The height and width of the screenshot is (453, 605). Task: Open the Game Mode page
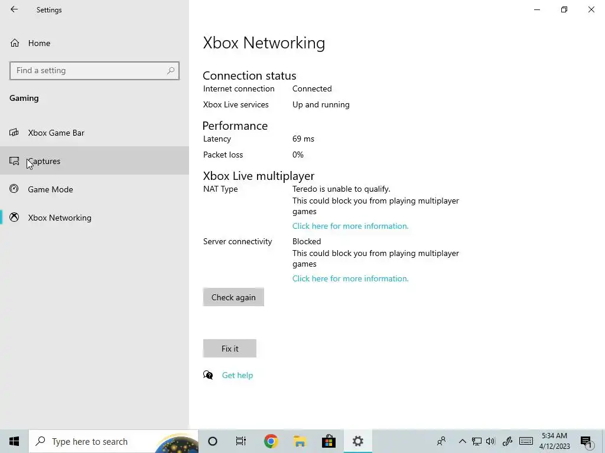click(95, 189)
